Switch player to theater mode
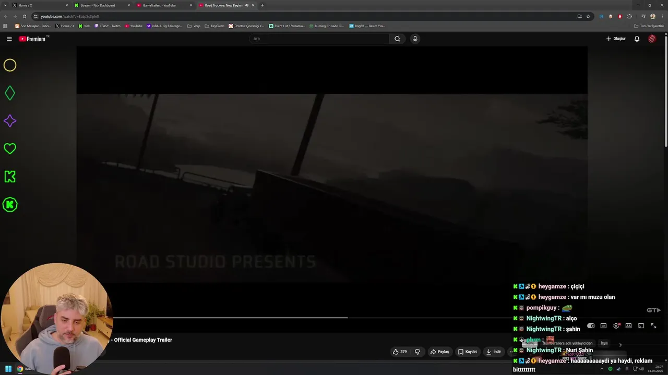The width and height of the screenshot is (668, 375). tap(628, 326)
